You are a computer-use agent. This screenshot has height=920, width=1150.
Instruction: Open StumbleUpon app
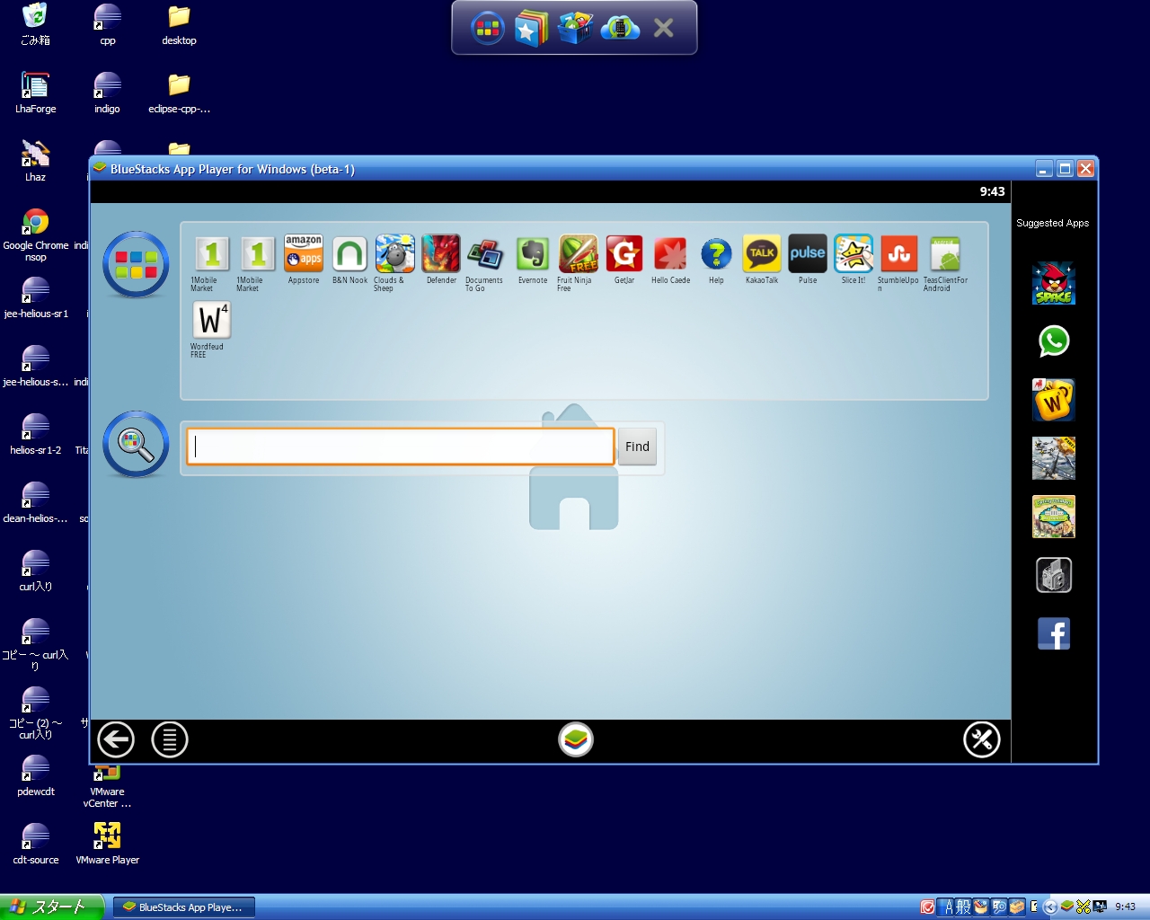pyautogui.click(x=898, y=254)
